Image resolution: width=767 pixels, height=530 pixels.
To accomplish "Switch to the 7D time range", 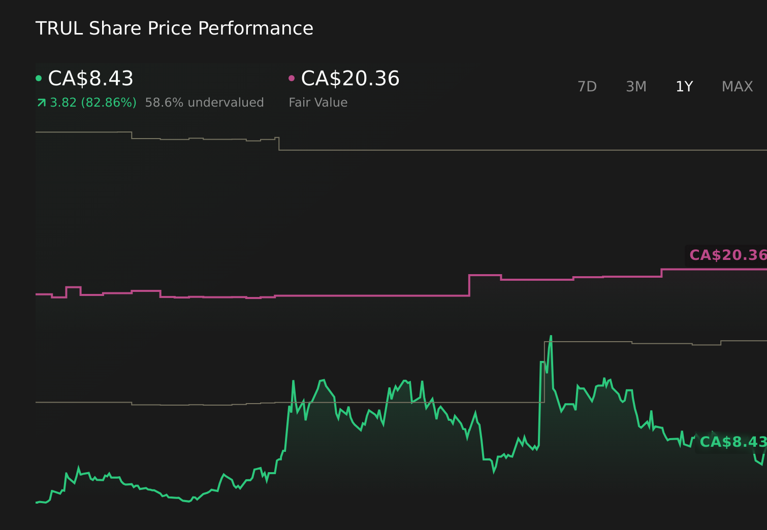I will (x=587, y=86).
